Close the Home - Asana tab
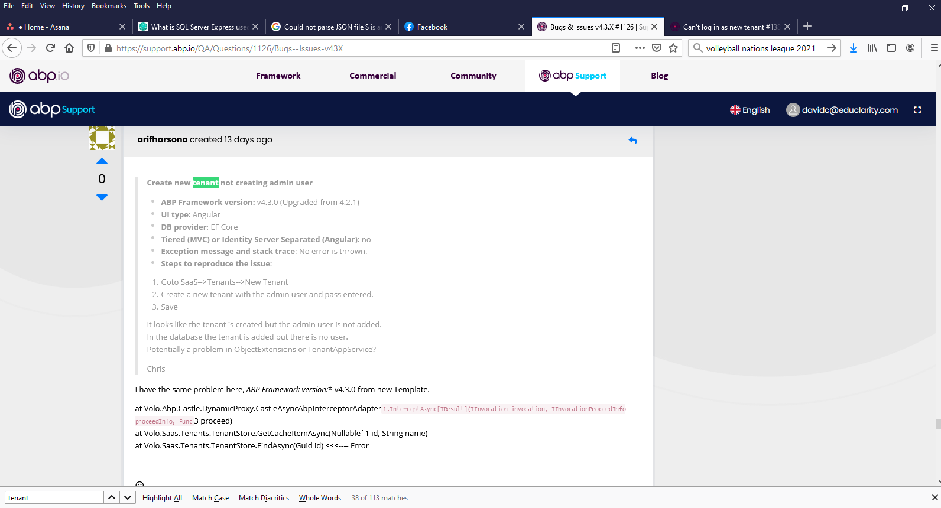Image resolution: width=941 pixels, height=508 pixels. (122, 27)
